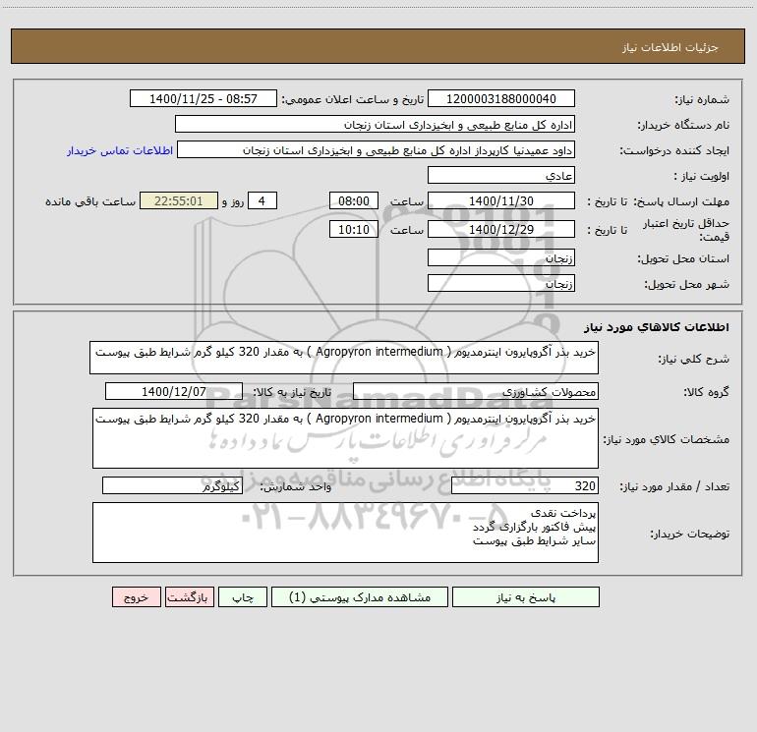Click the ایجاد کننده درخواست field
The height and width of the screenshot is (732, 757).
point(376,149)
